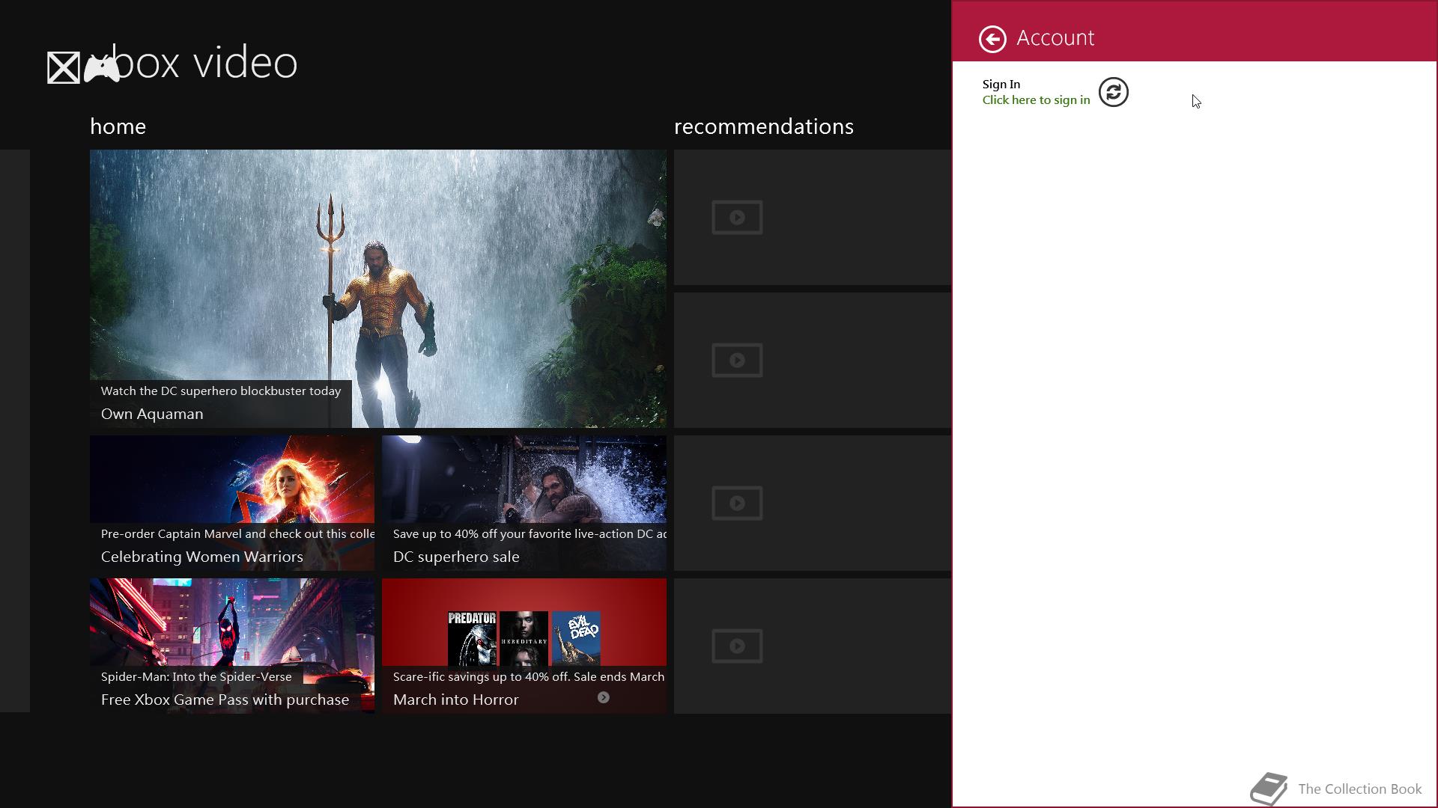Click the Account panel title

click(x=1055, y=38)
